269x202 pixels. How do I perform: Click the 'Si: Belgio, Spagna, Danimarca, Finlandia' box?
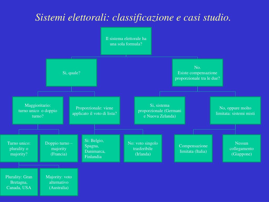click(x=101, y=148)
